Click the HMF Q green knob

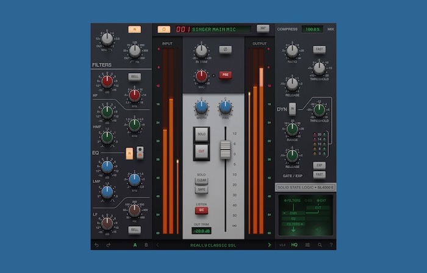coord(107,137)
